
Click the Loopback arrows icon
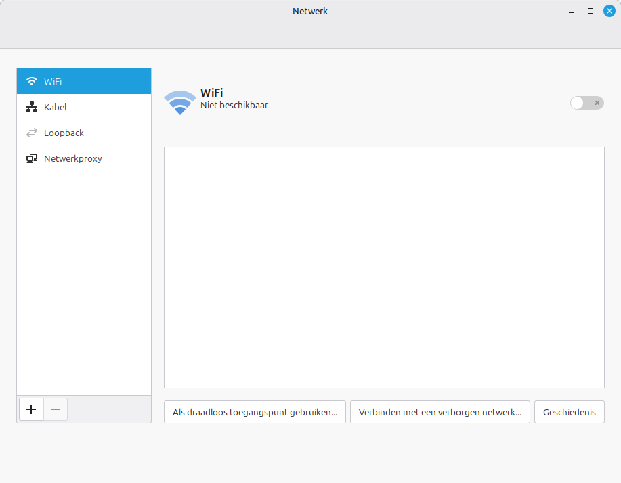(x=31, y=133)
